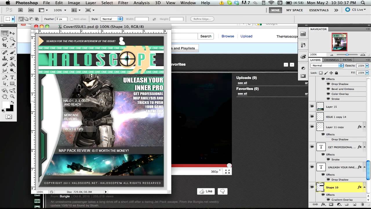Select the Pen tool

(x=5, y=78)
